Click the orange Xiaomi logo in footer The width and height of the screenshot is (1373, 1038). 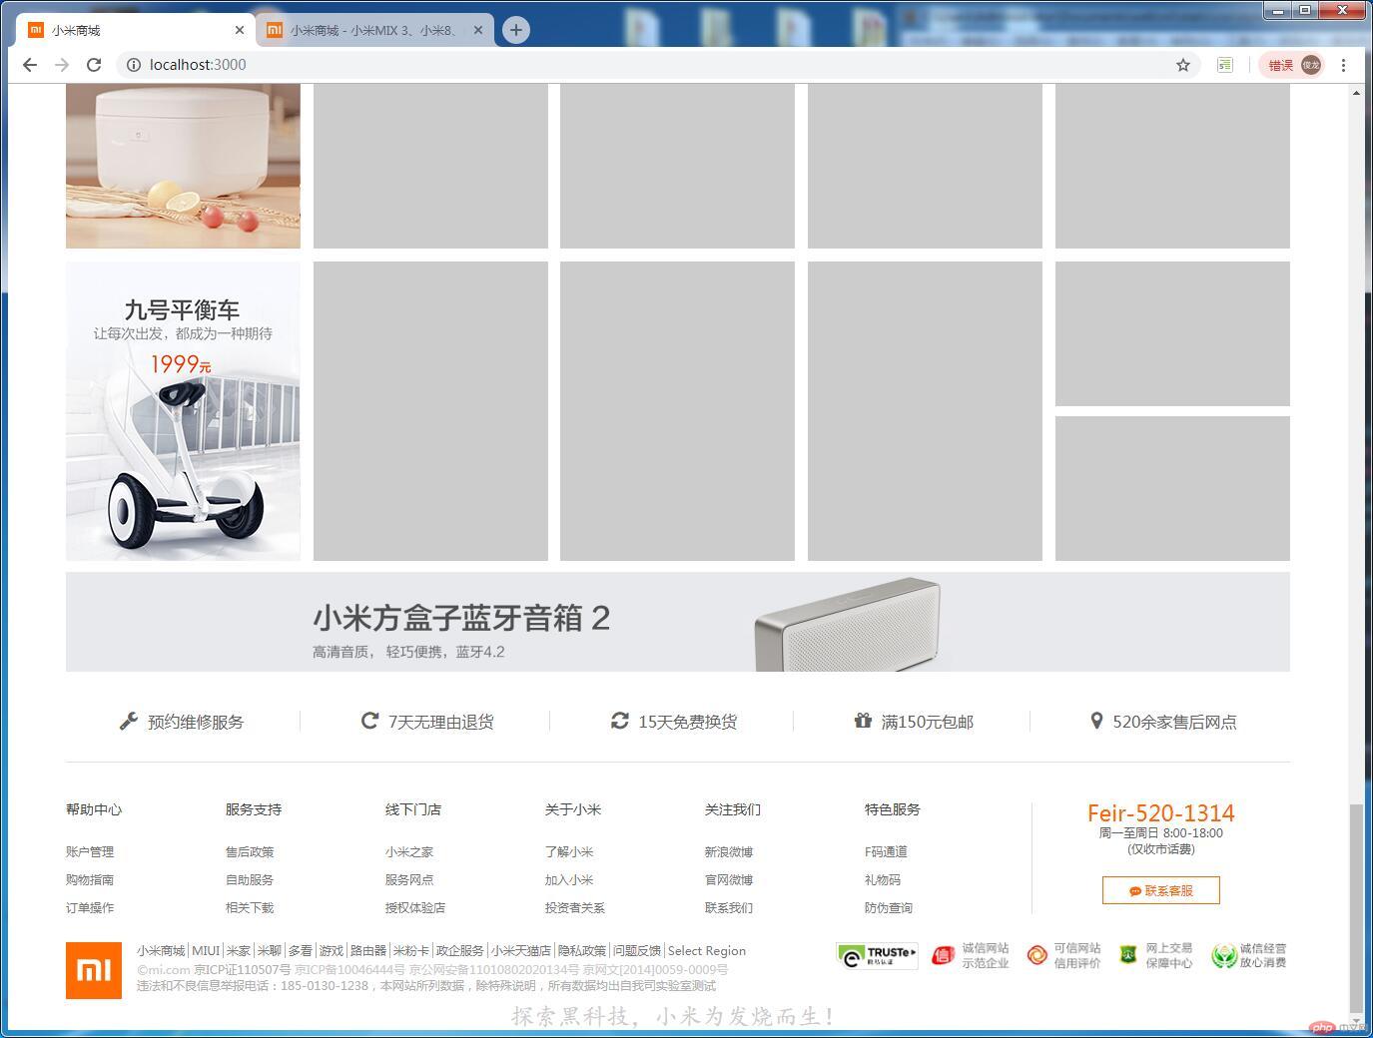tap(94, 970)
